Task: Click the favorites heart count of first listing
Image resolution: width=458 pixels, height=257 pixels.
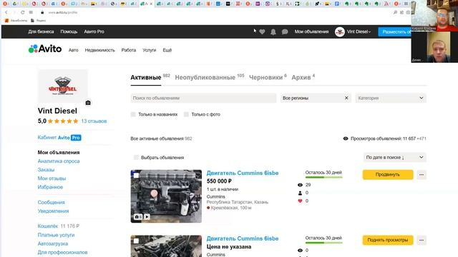Action: click(300, 201)
